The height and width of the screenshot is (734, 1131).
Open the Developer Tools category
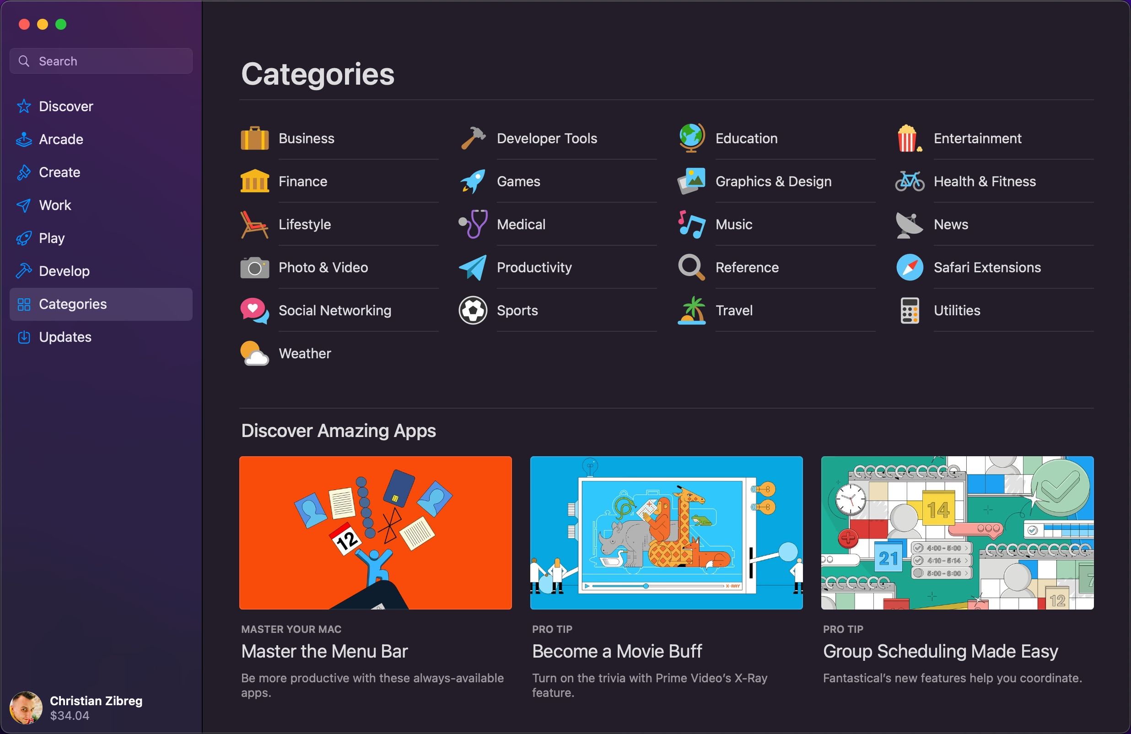547,137
